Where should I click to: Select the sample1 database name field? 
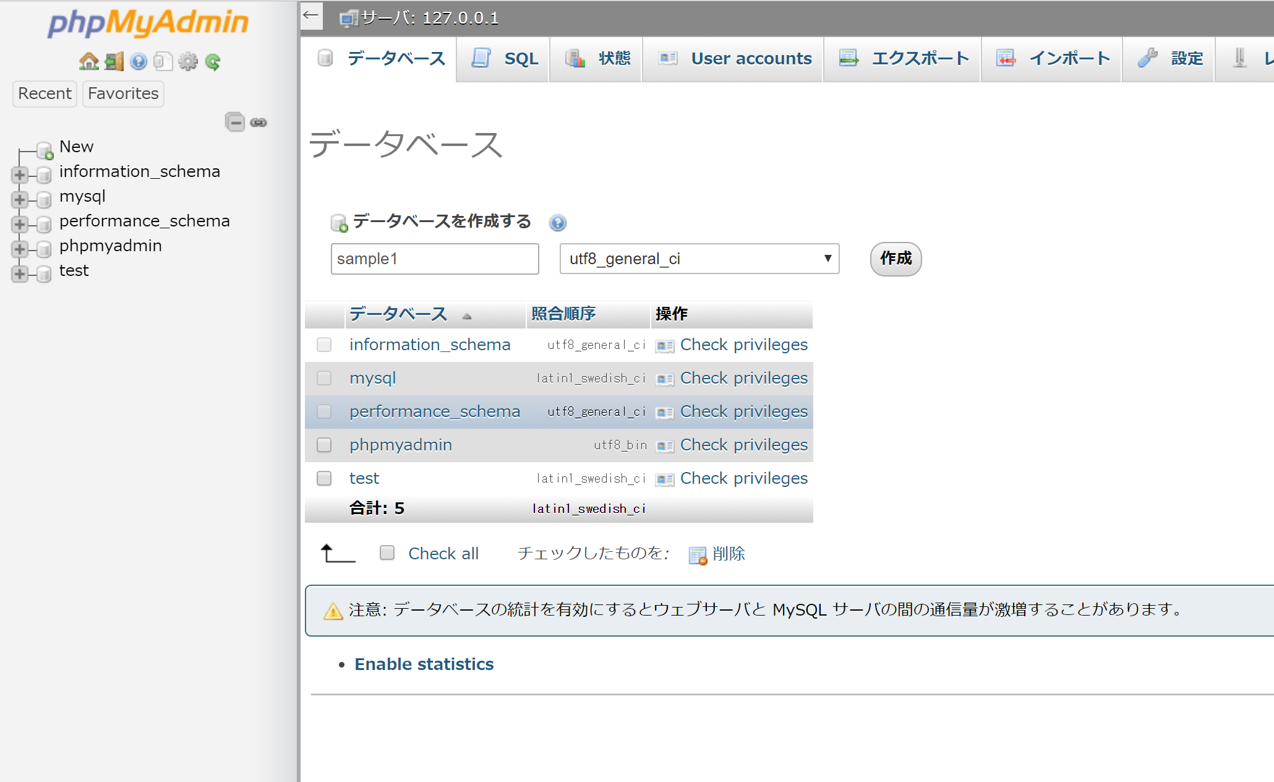[434, 259]
